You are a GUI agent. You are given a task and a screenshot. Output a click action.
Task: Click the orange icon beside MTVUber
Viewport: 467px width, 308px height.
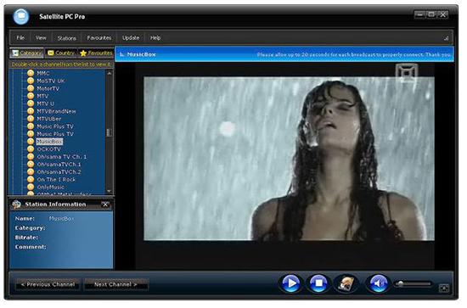(x=31, y=120)
